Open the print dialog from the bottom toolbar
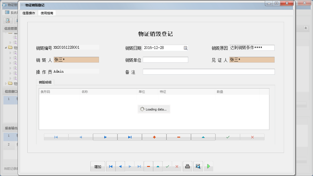 click(187, 166)
